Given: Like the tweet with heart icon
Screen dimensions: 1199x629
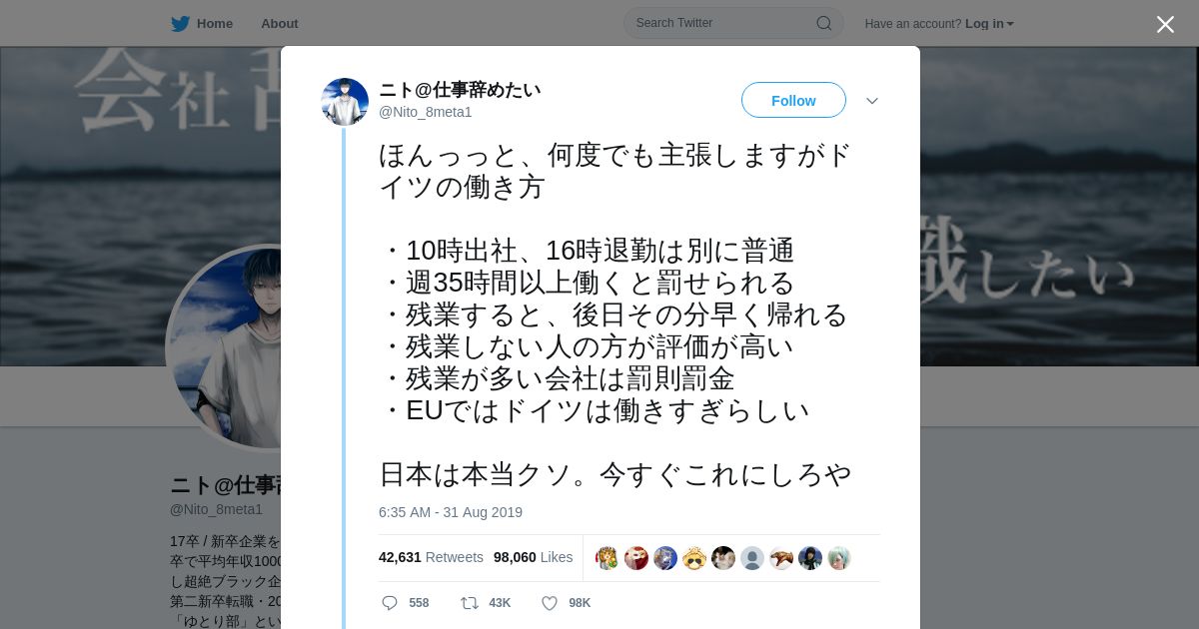Looking at the screenshot, I should click(x=550, y=603).
